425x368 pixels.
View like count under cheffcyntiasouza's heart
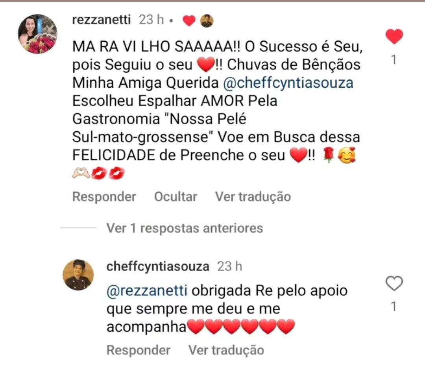[x=394, y=307]
